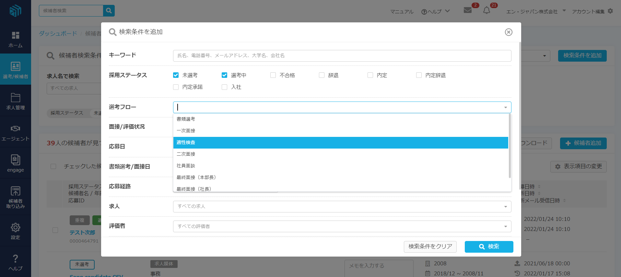Open the 候補者取り込み import icon
Viewport: 621px width, 277px height.
point(15,191)
